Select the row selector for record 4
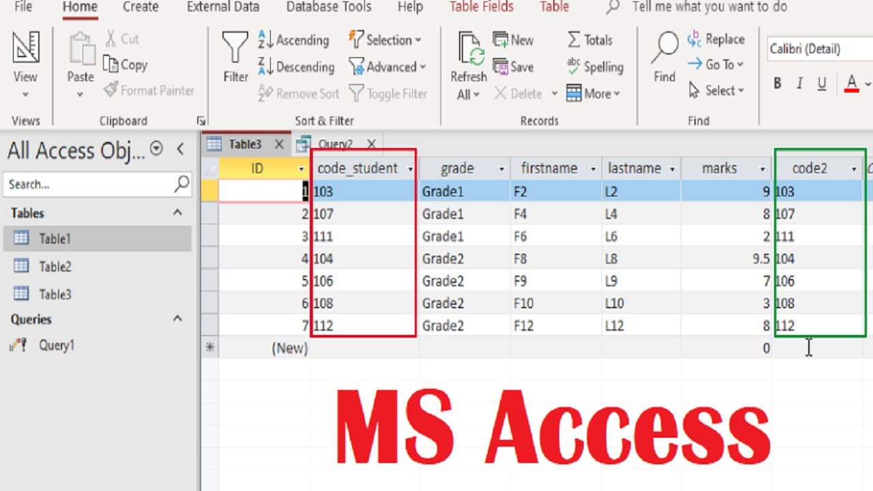The image size is (873, 491). tap(210, 258)
